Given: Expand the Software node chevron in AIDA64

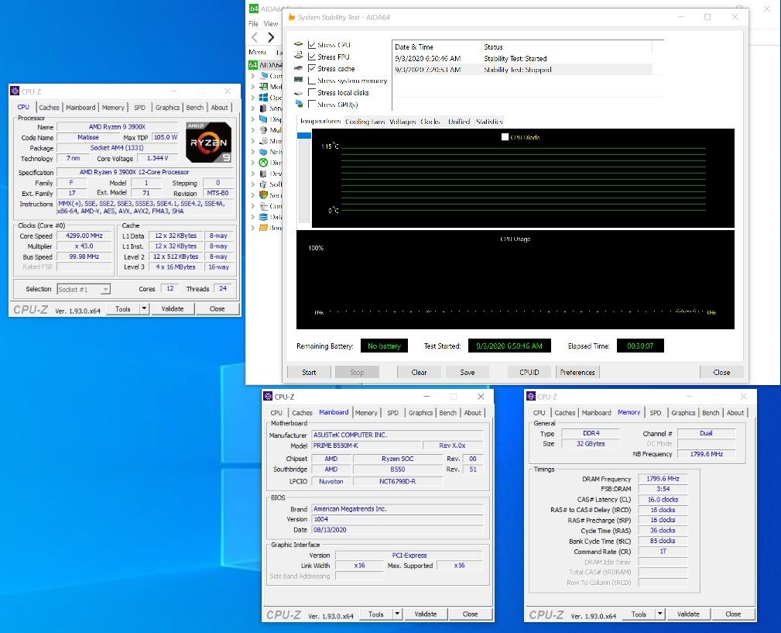Looking at the screenshot, I should [x=253, y=184].
